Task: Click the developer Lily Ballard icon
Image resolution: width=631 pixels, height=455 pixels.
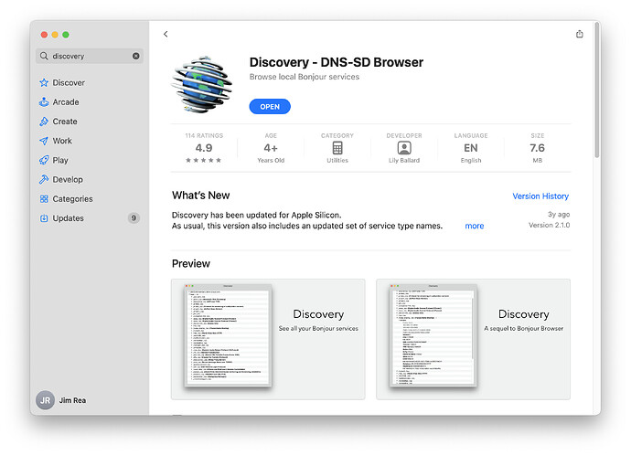Action: click(404, 148)
